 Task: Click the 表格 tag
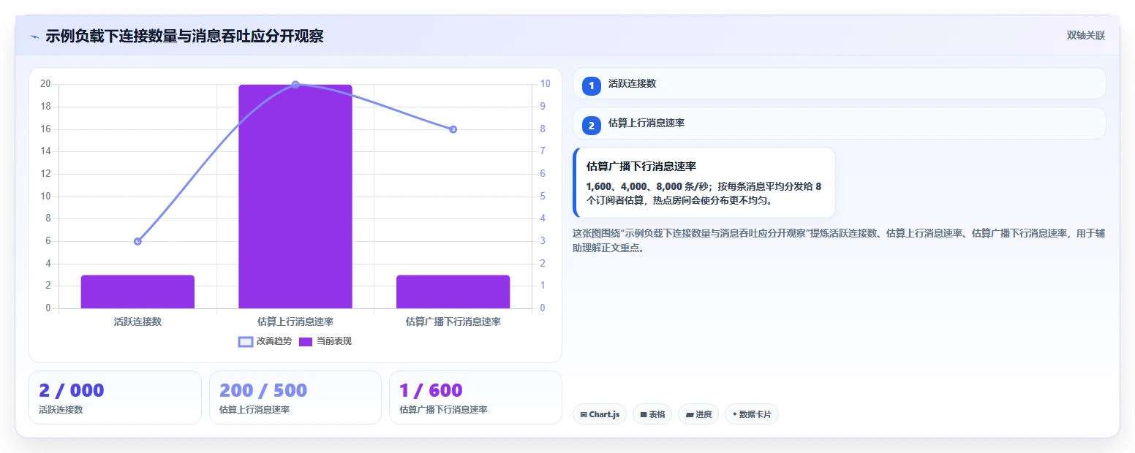point(652,414)
